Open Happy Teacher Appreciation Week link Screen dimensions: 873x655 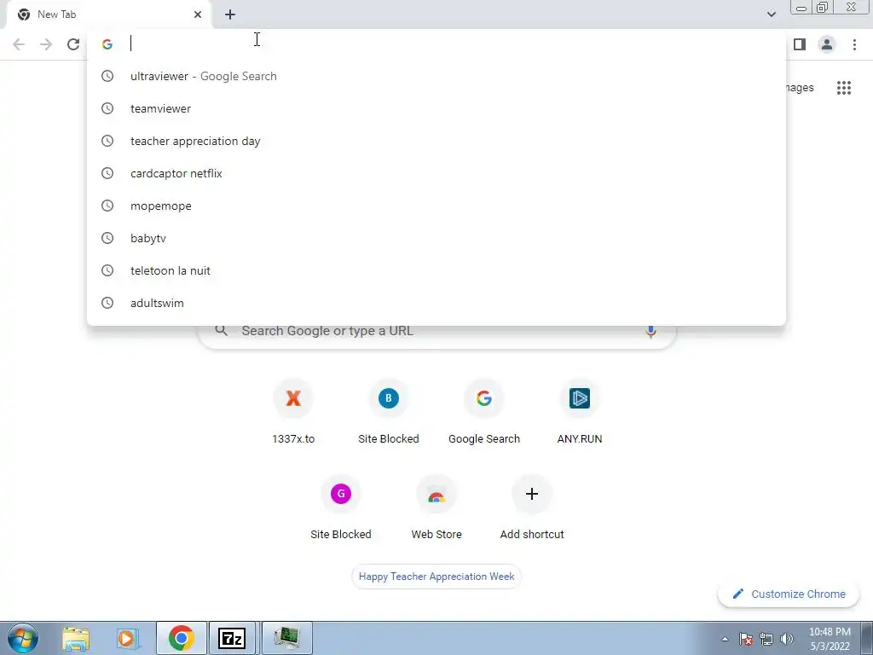pos(436,577)
